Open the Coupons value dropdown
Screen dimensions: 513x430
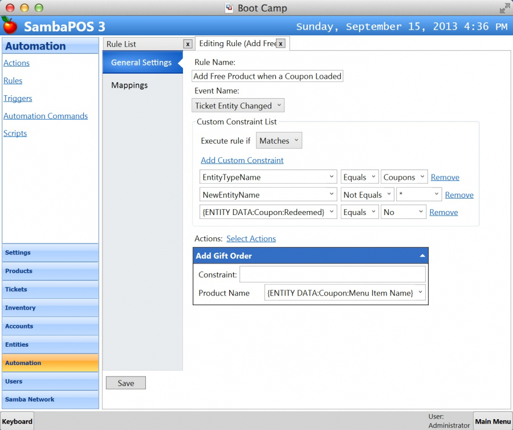404,177
